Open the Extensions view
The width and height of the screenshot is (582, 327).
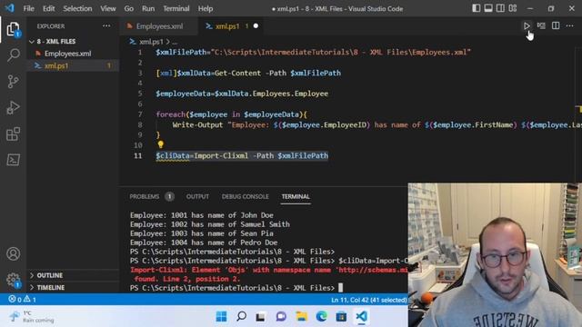pos(13,134)
